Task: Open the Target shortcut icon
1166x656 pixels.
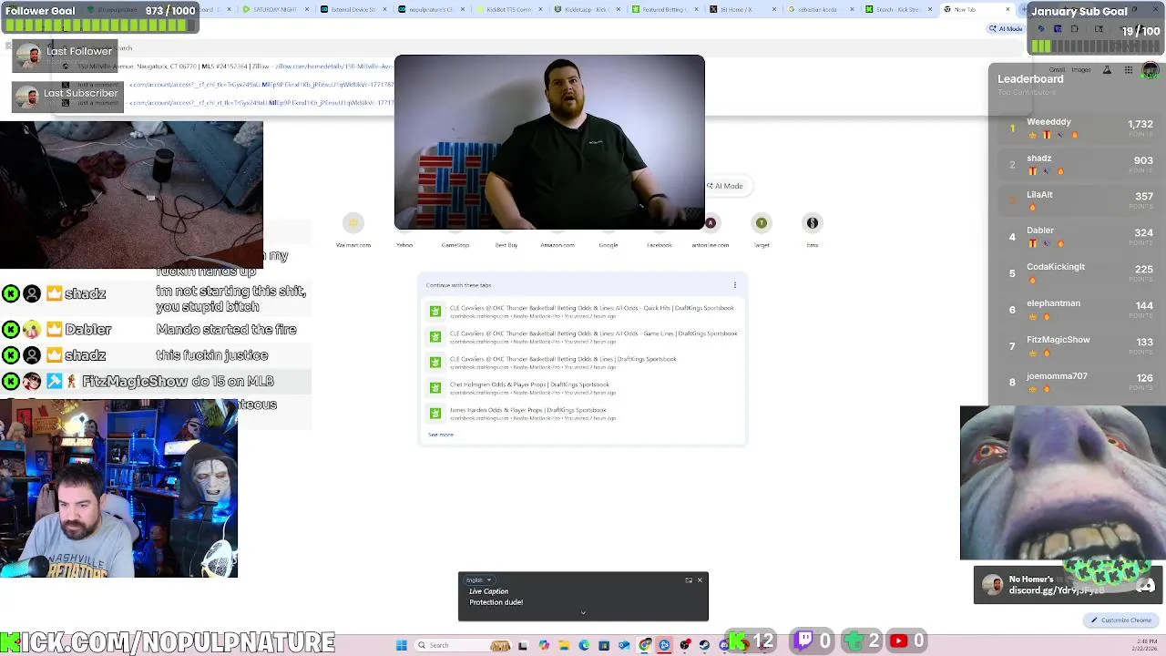Action: (762, 223)
